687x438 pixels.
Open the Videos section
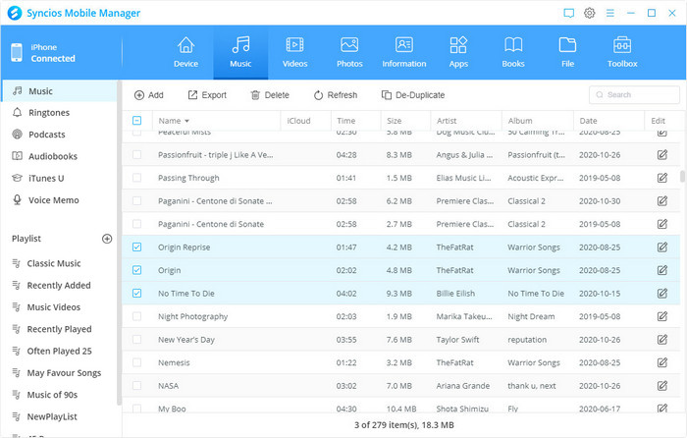(293, 52)
